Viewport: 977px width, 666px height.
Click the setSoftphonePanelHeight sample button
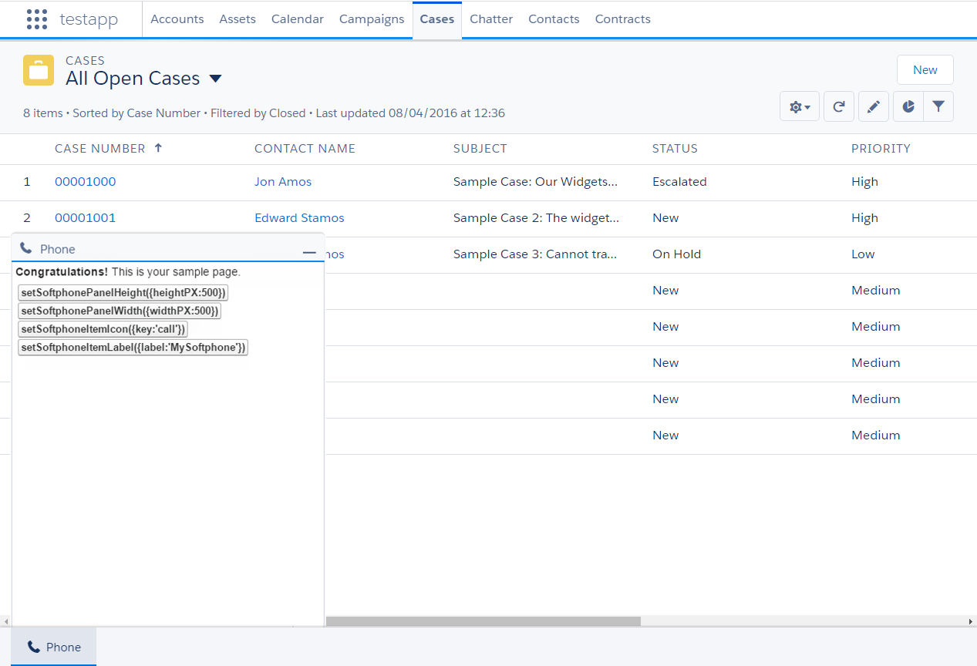[123, 292]
